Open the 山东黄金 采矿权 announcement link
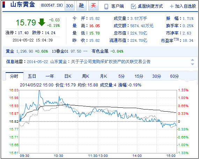 click(x=101, y=62)
